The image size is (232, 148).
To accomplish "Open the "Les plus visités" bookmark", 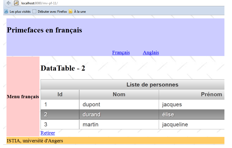I will tap(17, 12).
